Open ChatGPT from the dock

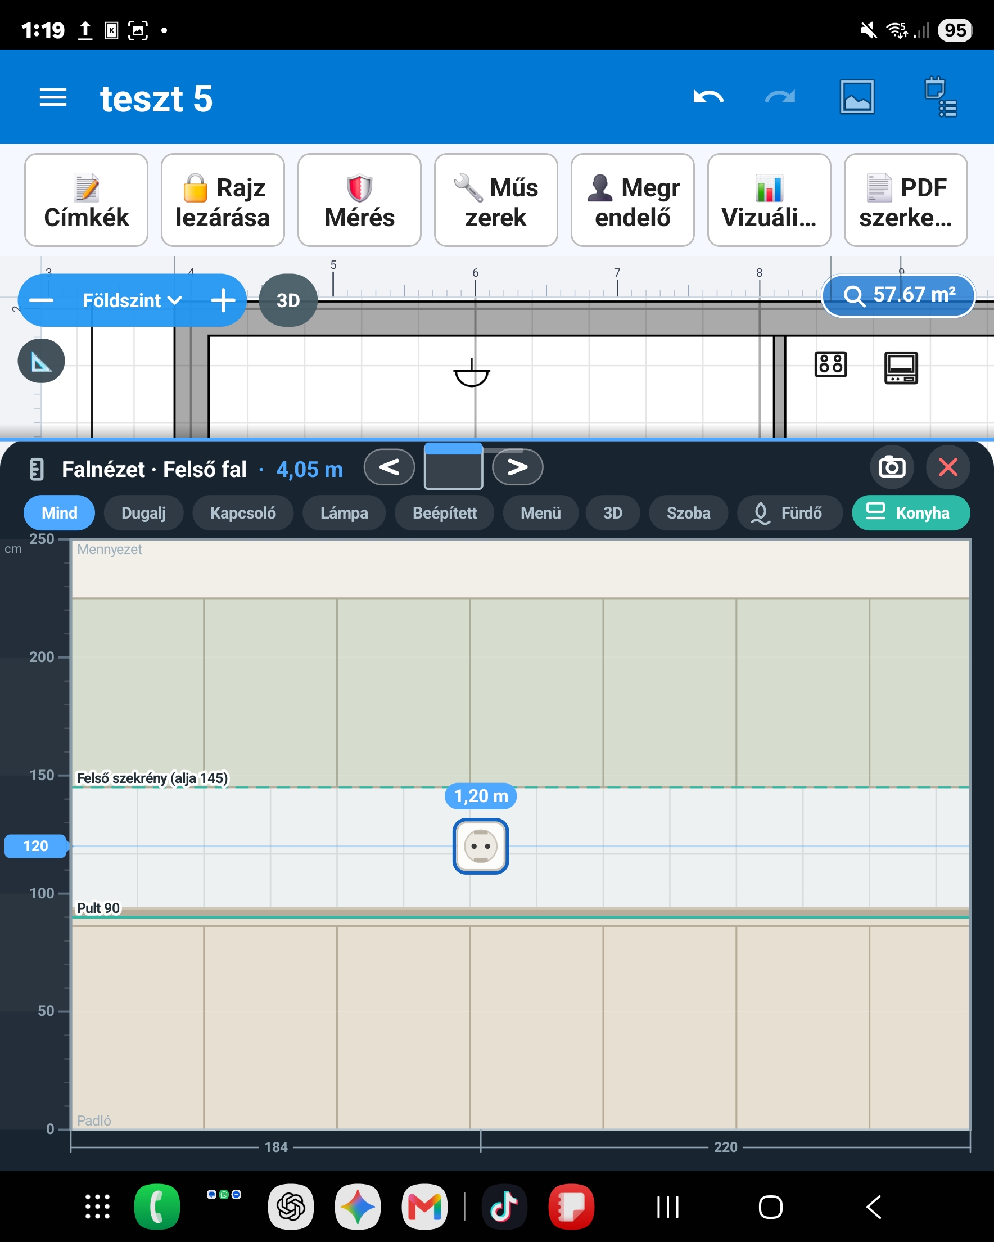[x=291, y=1207]
